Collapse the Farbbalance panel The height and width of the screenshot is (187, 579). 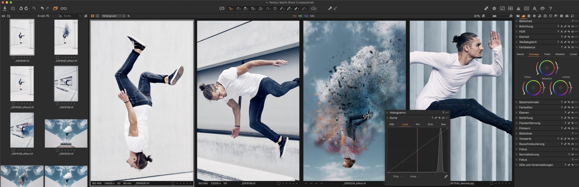coord(517,47)
